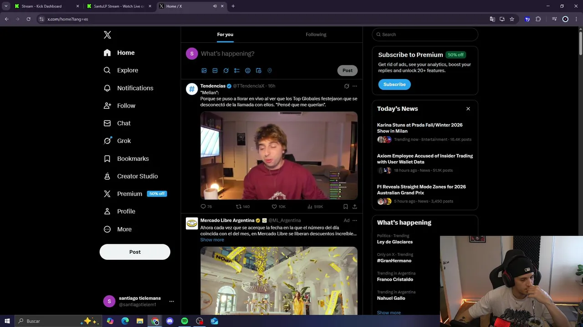The height and width of the screenshot is (327, 583).
Task: Open Grok in the sidebar
Action: coord(117,141)
